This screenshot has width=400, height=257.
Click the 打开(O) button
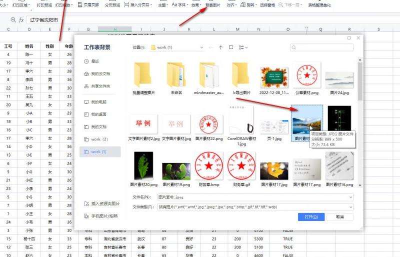(x=311, y=217)
